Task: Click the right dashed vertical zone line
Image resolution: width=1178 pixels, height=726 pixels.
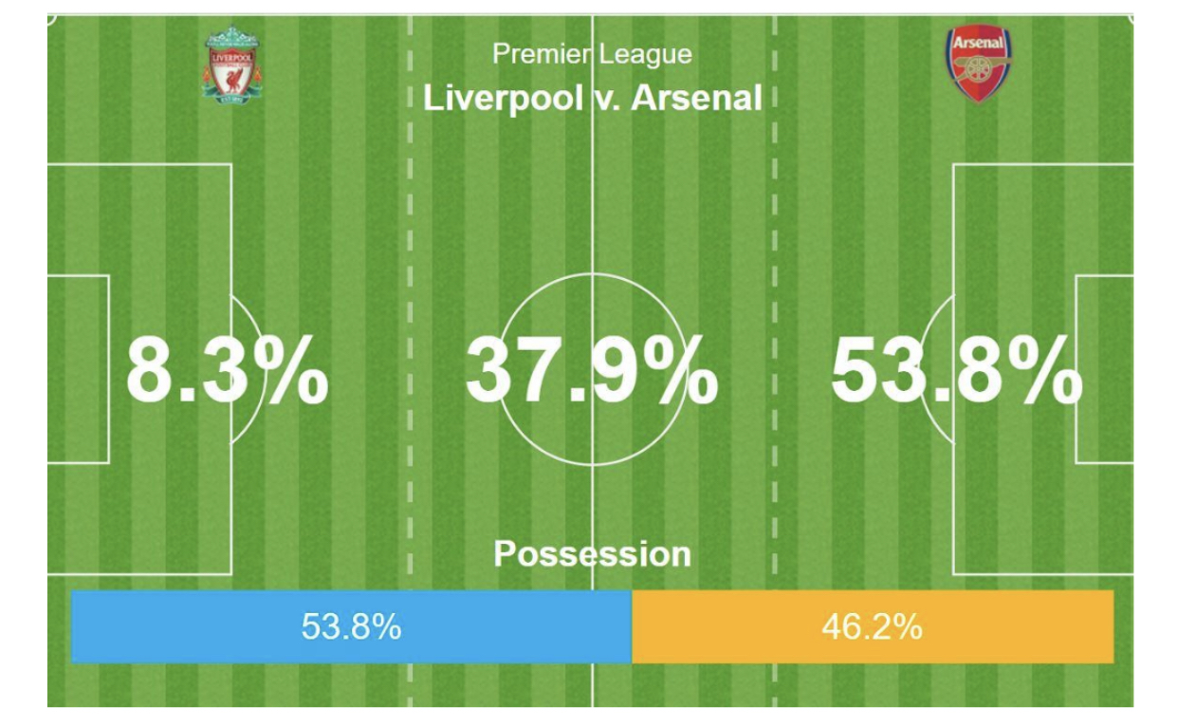Action: point(774,361)
